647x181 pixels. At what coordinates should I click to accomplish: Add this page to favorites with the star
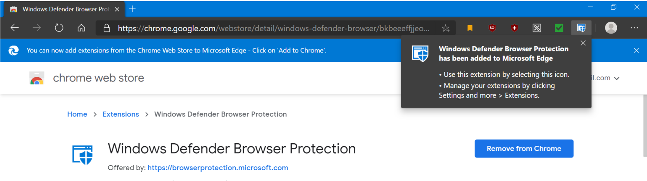446,28
